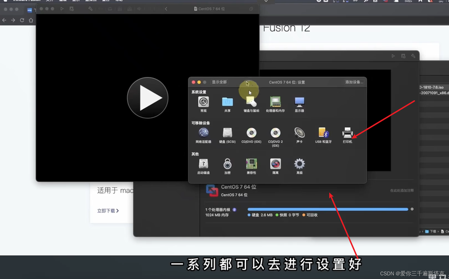Click 可回收 legend entry

coord(310,215)
